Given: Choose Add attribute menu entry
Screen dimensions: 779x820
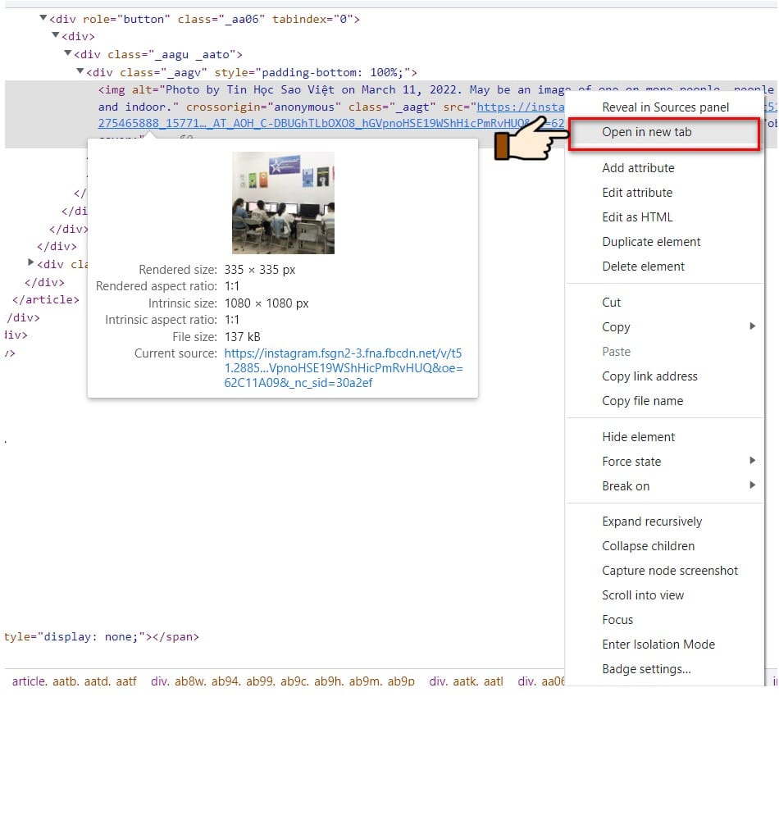Looking at the screenshot, I should [x=665, y=168].
